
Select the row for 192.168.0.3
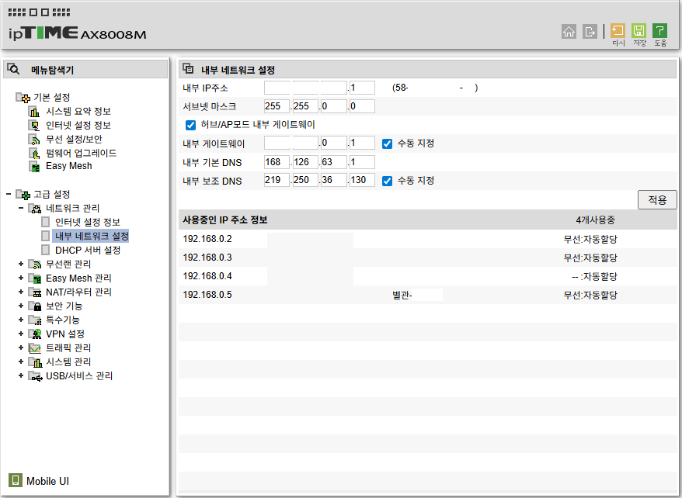coord(427,258)
